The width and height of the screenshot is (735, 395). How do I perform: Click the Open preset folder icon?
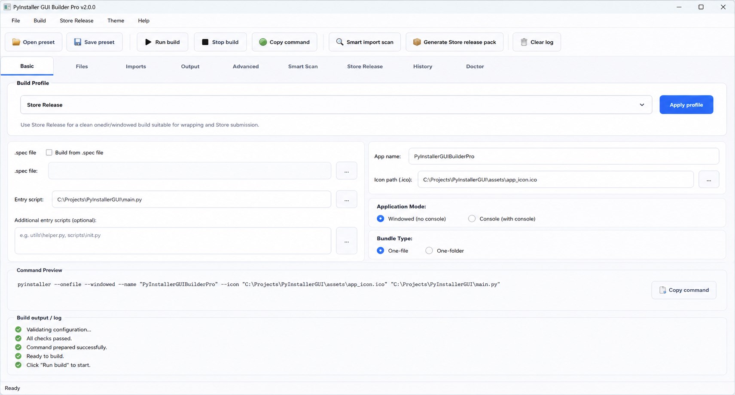coord(16,42)
